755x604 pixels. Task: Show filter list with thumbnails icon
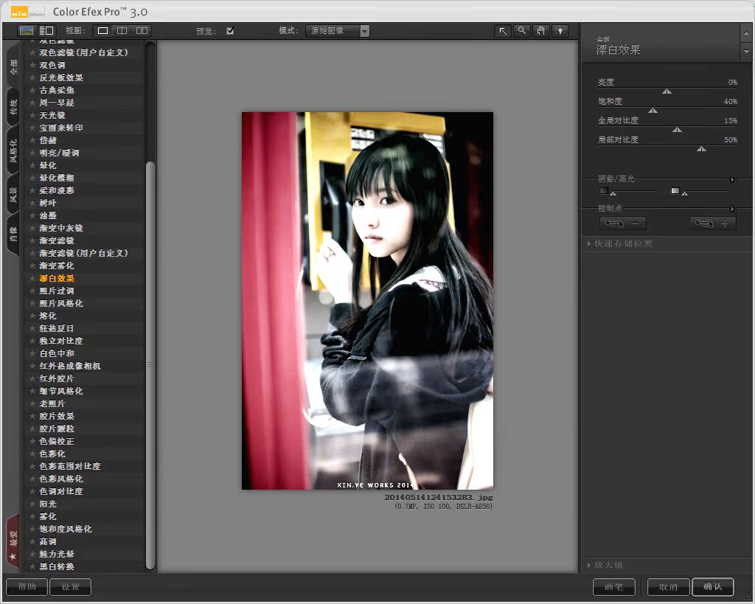pos(27,31)
